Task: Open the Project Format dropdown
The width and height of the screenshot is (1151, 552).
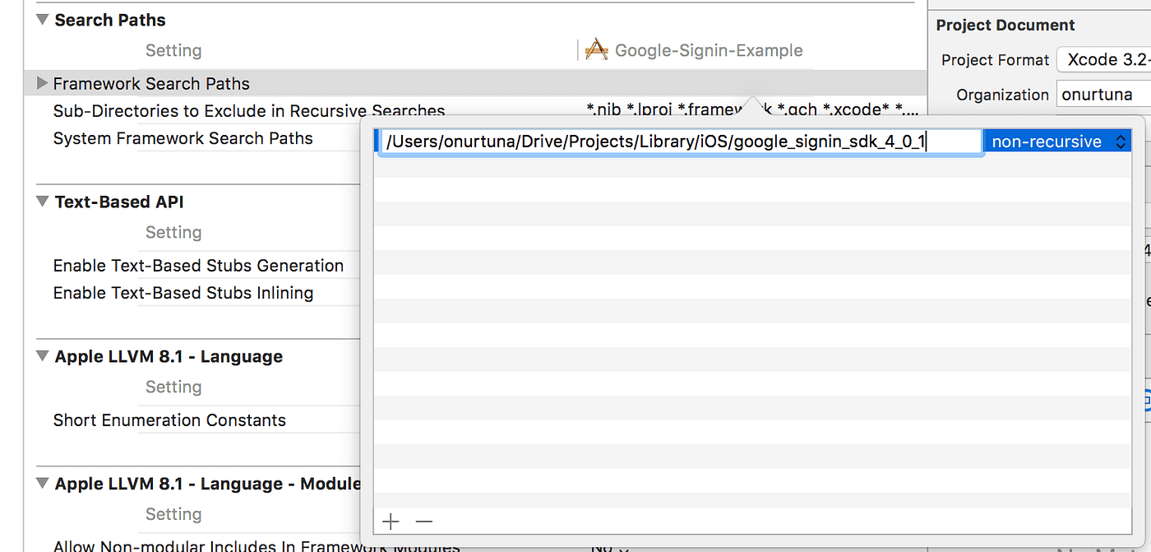Action: [x=1104, y=59]
